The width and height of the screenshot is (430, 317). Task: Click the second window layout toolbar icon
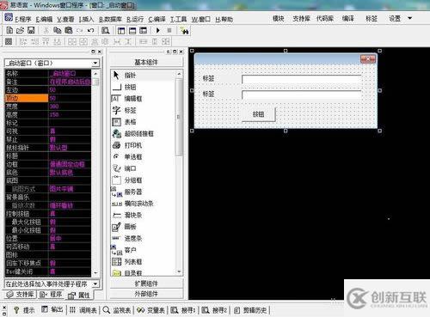tap(132, 30)
